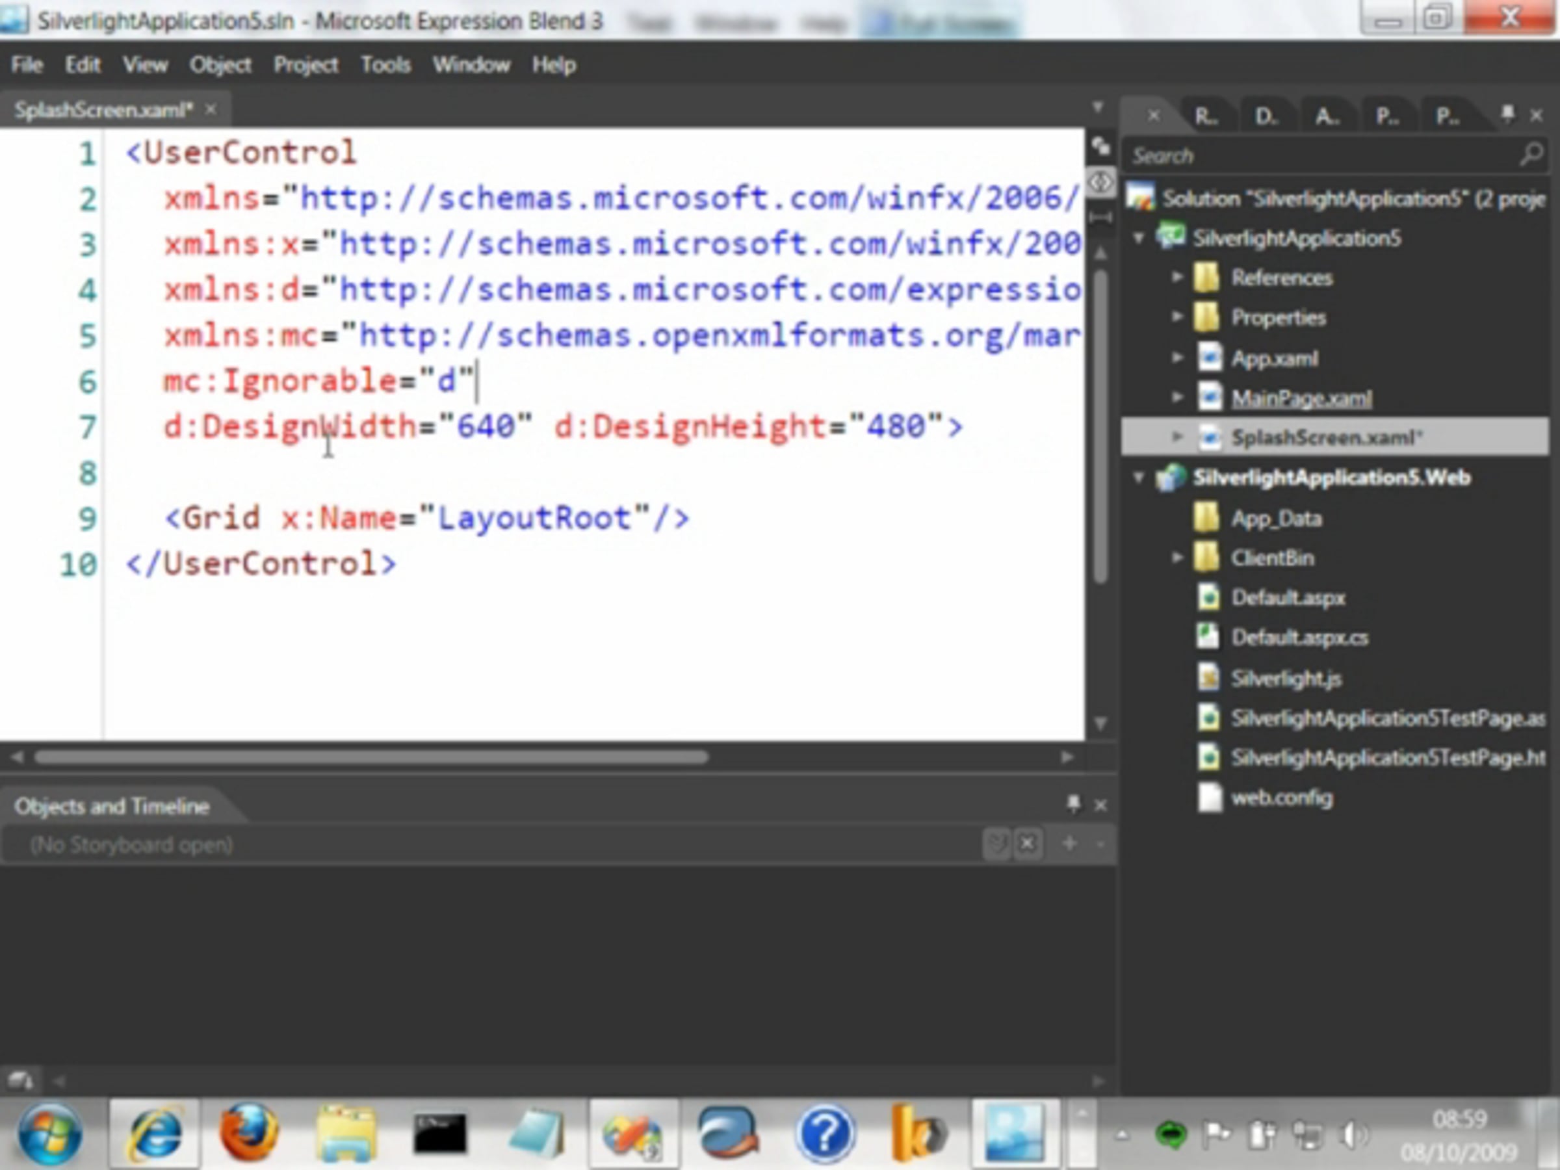
Task: Open the Object menu
Action: [x=220, y=65]
